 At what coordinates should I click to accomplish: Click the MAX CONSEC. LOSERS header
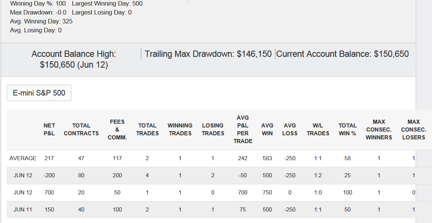(x=413, y=129)
